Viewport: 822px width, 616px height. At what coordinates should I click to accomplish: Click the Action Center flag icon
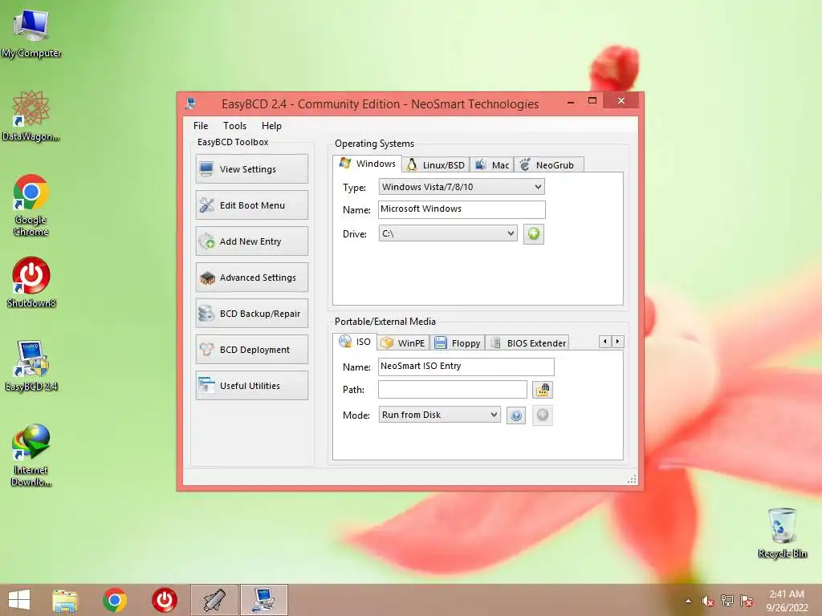point(747,601)
